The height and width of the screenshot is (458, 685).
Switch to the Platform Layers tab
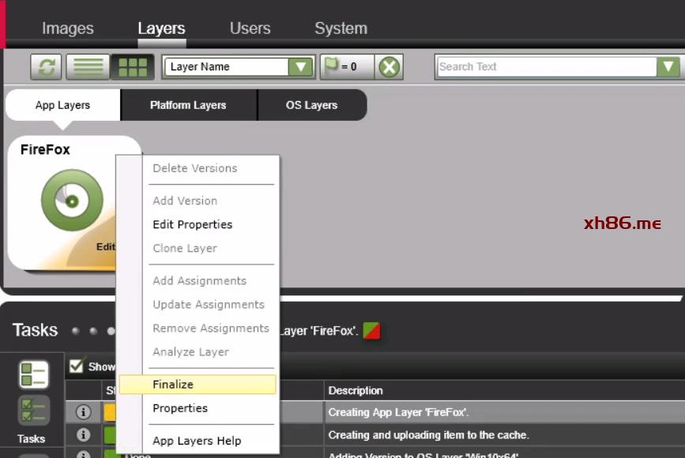pyautogui.click(x=188, y=105)
